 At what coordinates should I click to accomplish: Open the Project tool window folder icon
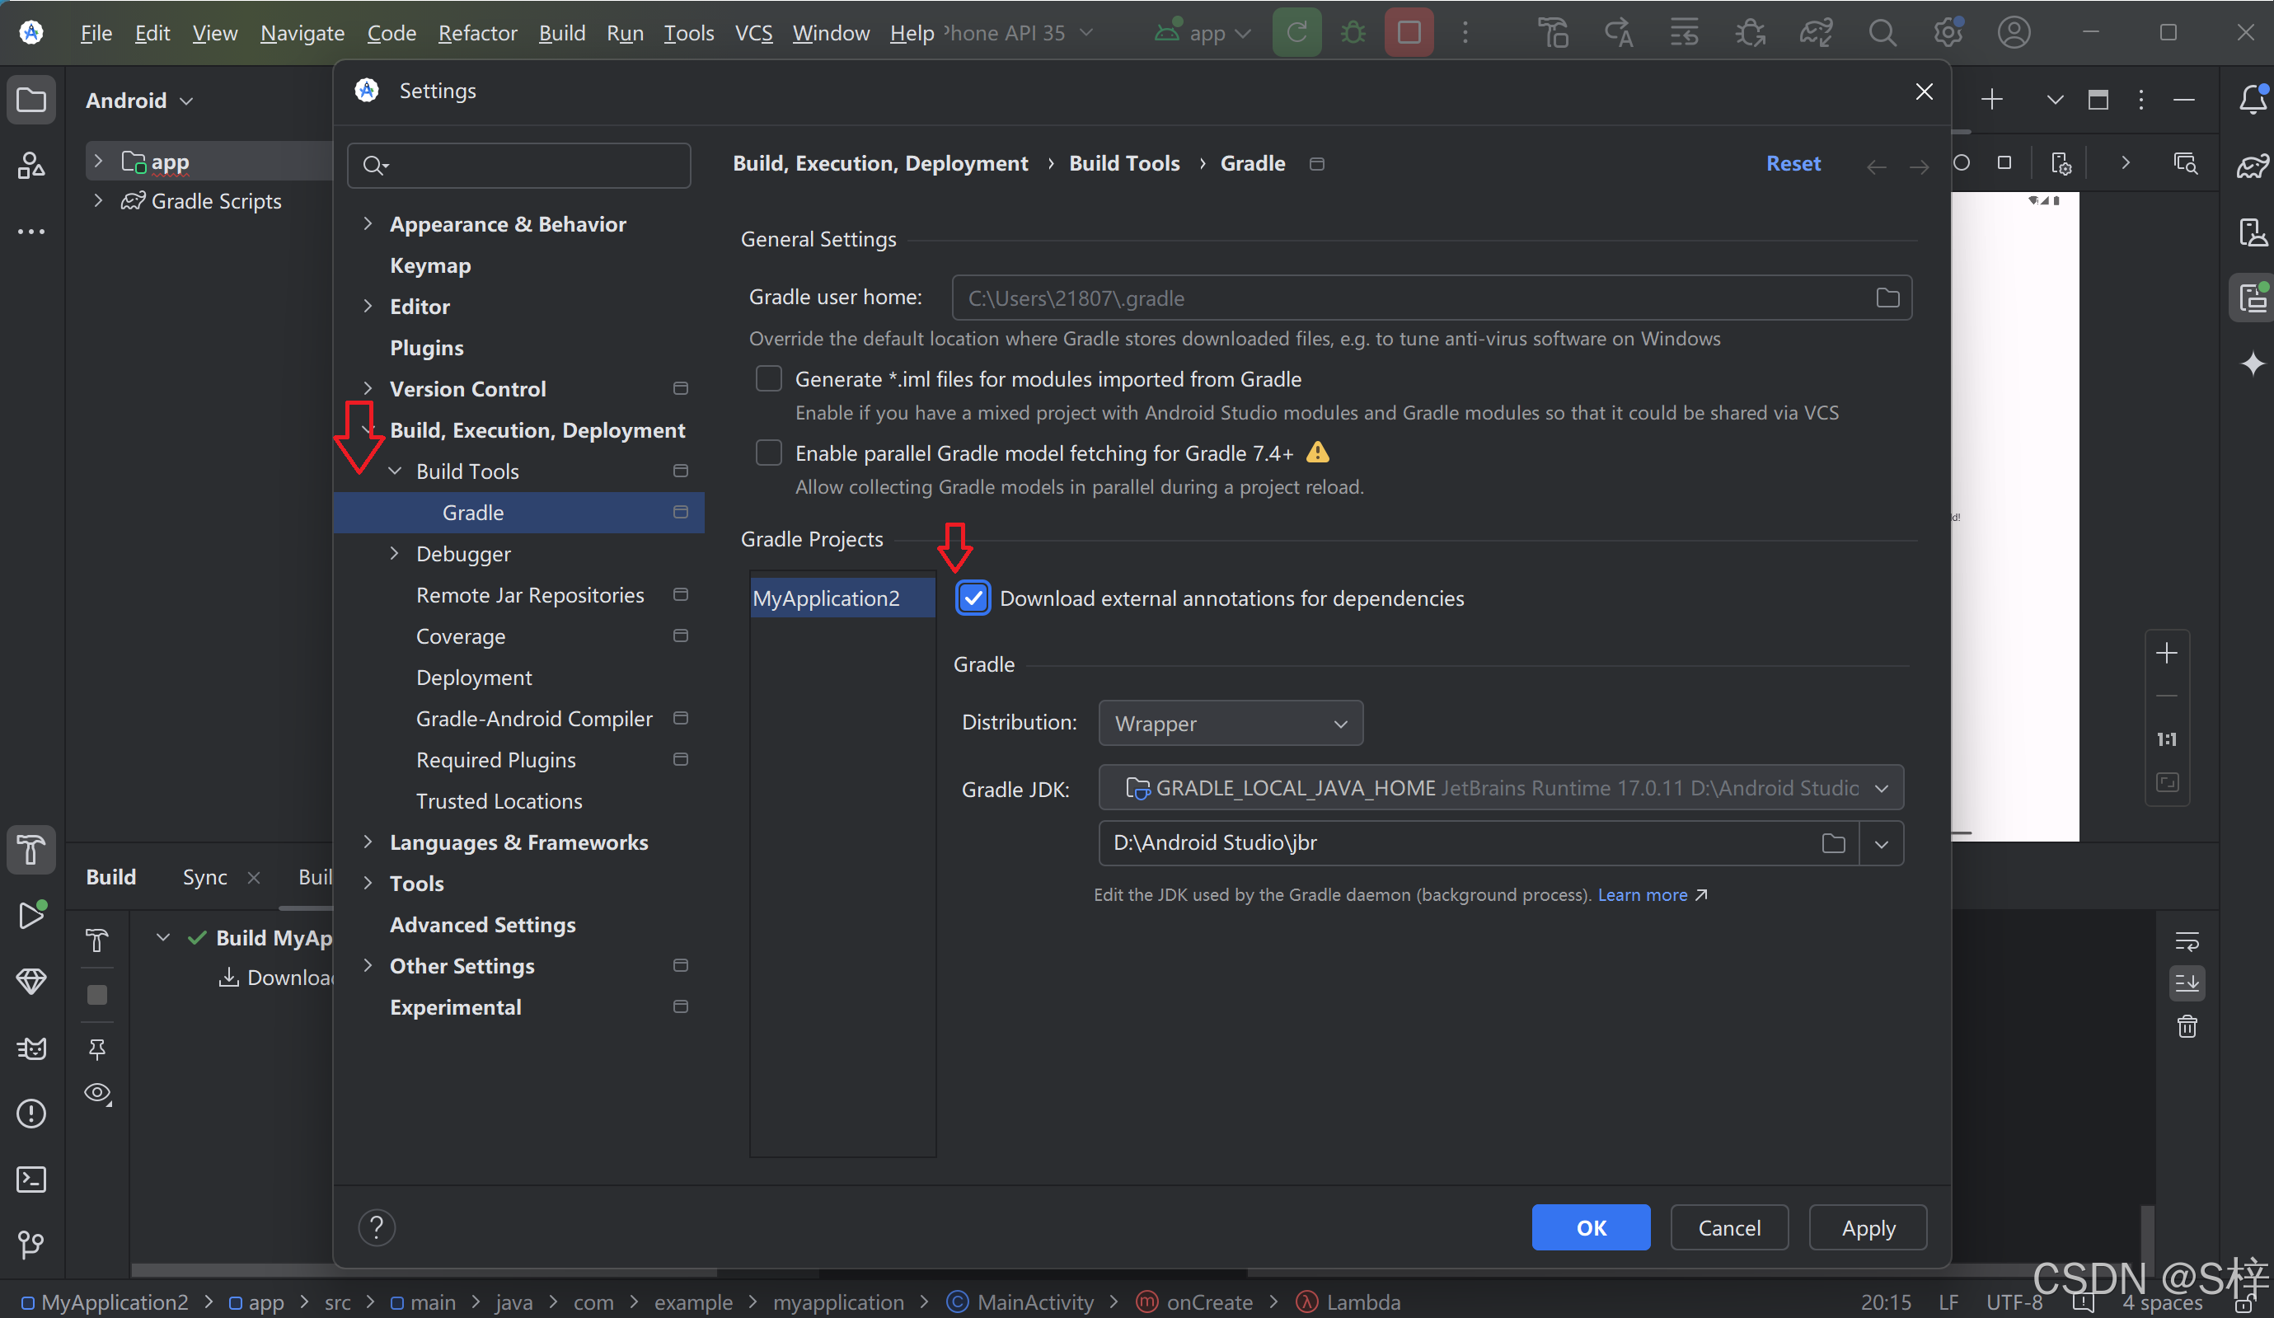pos(30,101)
